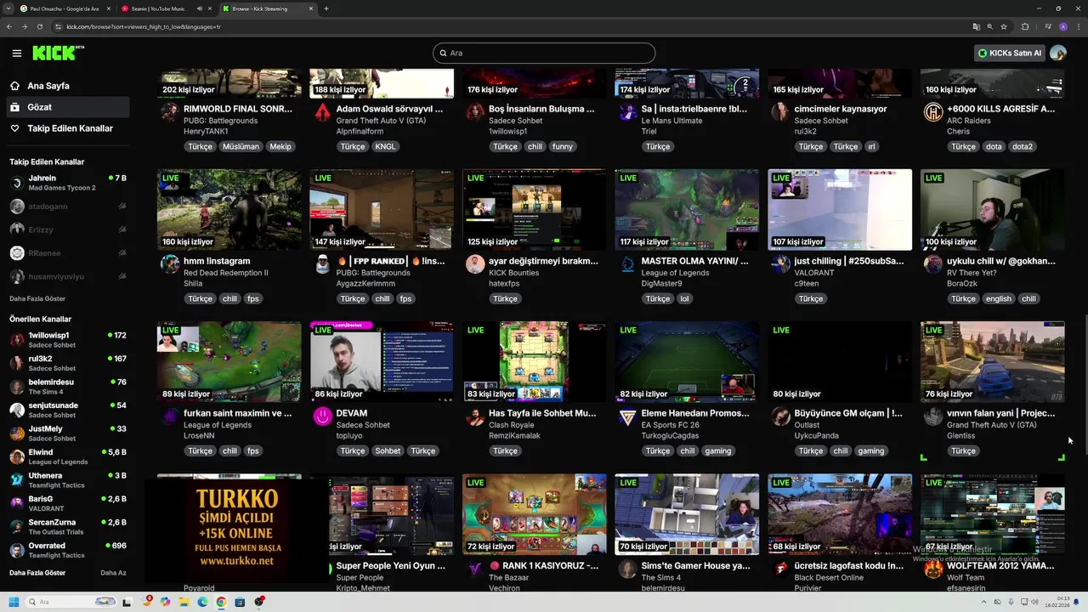Screen dimensions: 1088x612
Task: Open MASTER OLMA YAYINI stream title
Action: 695,261
